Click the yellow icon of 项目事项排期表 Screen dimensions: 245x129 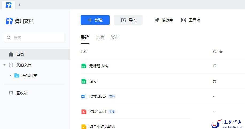tap(84, 127)
